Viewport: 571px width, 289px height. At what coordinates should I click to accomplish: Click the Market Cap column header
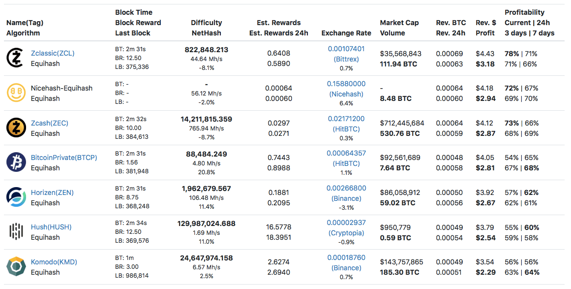[399, 23]
